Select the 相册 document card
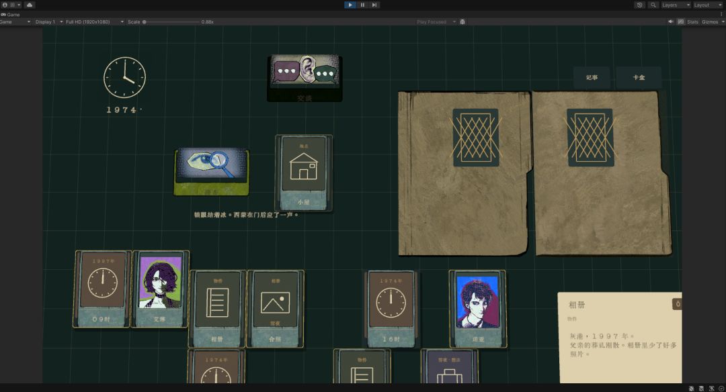 (216, 308)
